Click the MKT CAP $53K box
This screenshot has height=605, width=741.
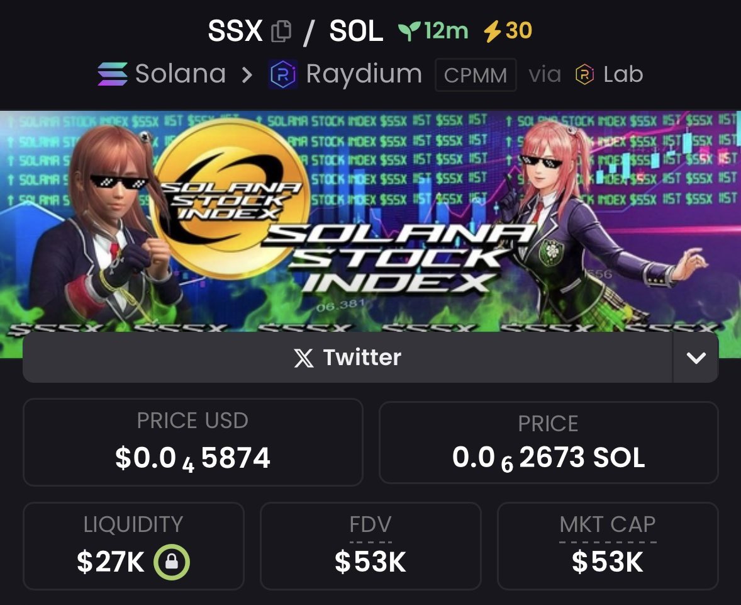click(x=608, y=546)
